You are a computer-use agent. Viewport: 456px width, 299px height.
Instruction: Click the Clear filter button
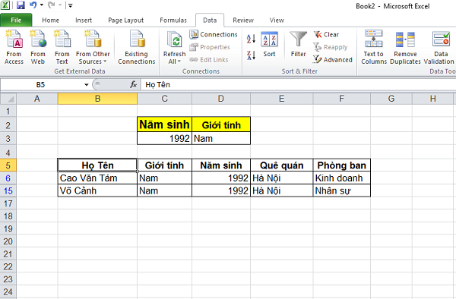point(326,35)
